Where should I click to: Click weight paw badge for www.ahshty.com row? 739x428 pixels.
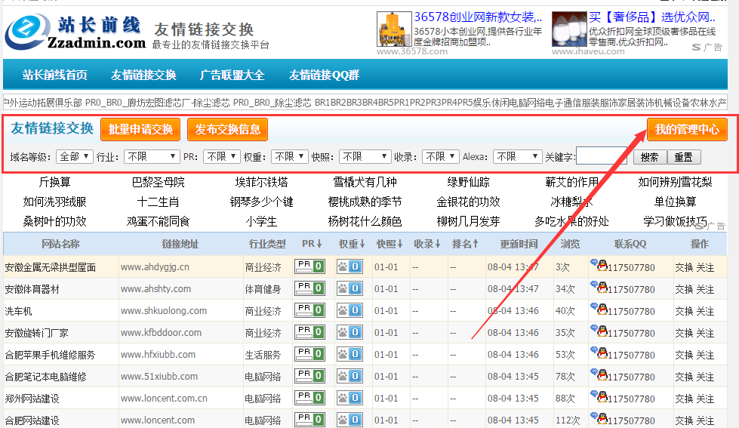349,288
